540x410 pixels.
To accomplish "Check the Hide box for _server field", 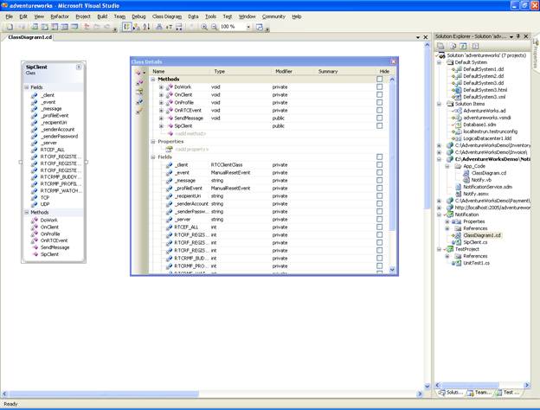I will [380, 220].
